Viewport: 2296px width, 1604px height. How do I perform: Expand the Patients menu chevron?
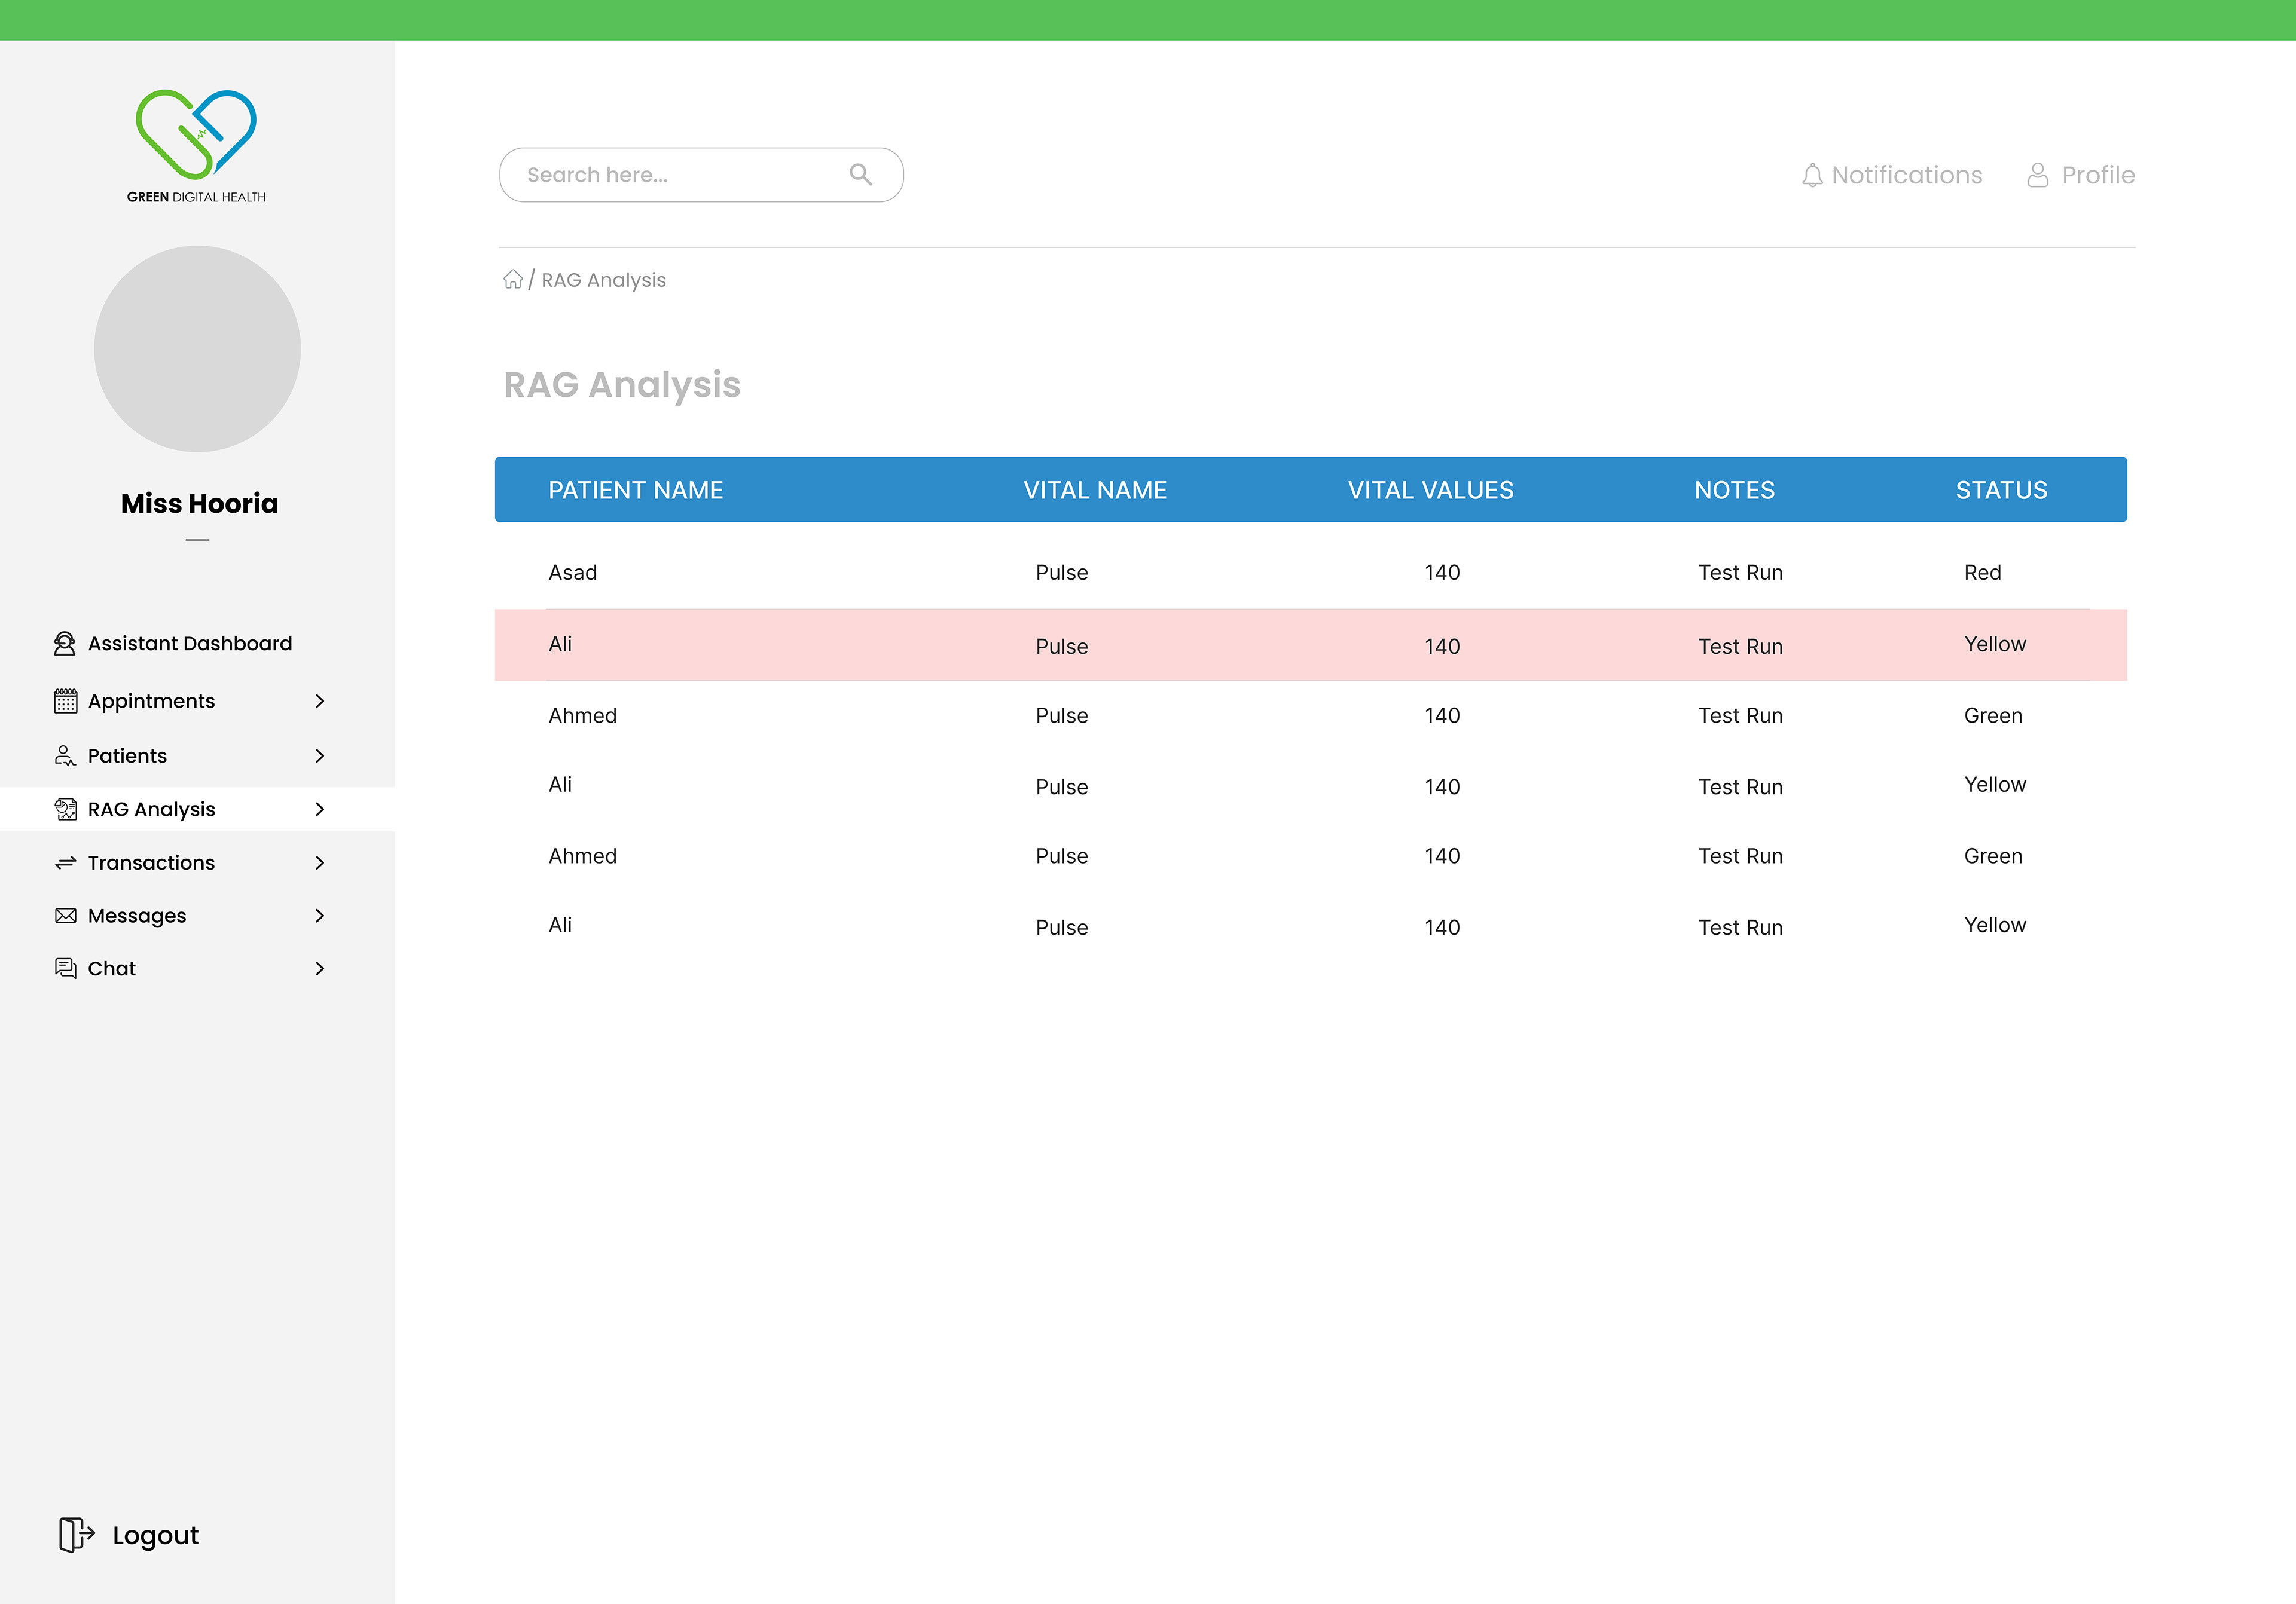tap(320, 755)
